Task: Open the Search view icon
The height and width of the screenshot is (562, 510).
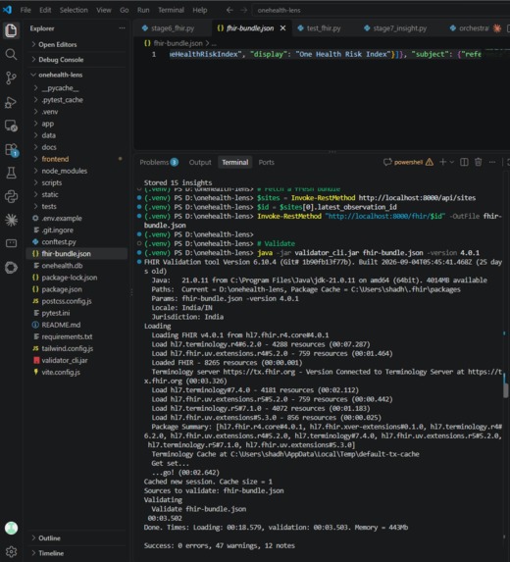Action: click(11, 54)
